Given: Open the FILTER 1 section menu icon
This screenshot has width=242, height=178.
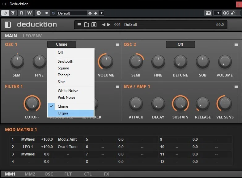Looking at the screenshot, I should point(117,86).
